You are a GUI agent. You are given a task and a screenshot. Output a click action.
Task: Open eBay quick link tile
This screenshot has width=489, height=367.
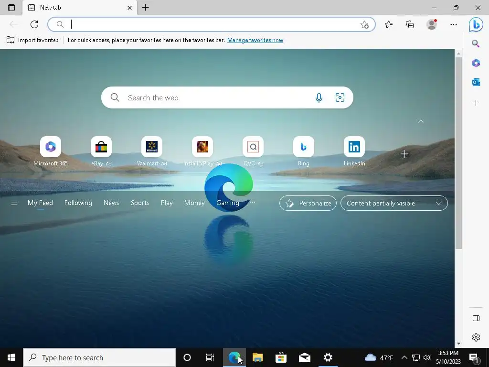tap(101, 151)
